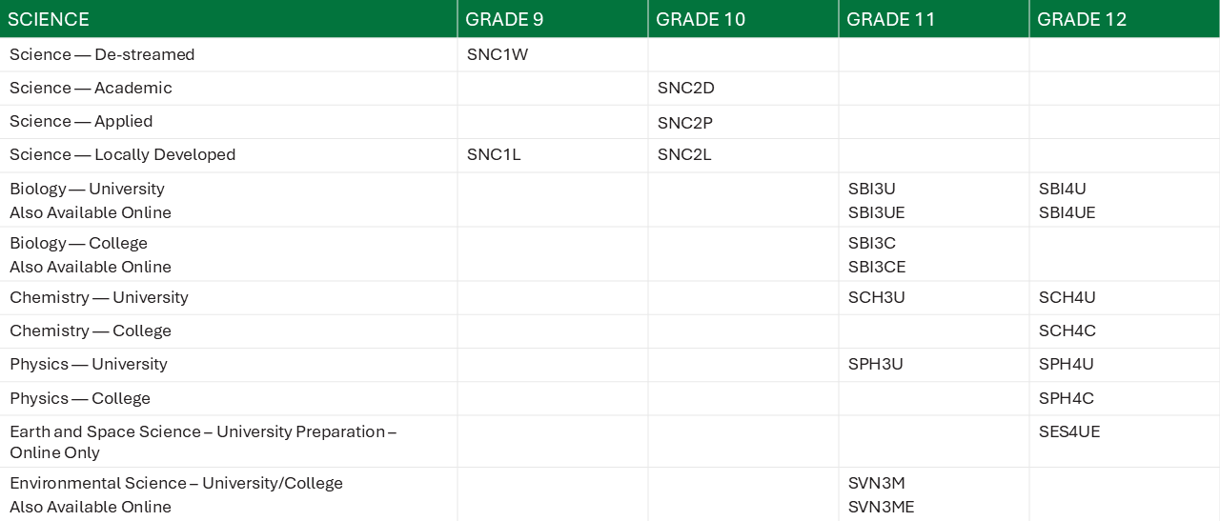The width and height of the screenshot is (1220, 521).
Task: Click the SBI3CE course code
Action: point(877,268)
